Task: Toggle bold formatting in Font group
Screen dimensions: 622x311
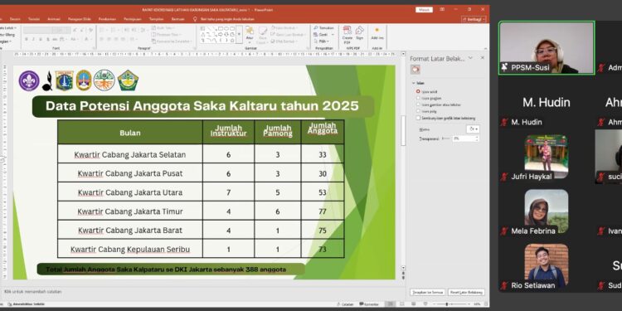Action: point(27,39)
